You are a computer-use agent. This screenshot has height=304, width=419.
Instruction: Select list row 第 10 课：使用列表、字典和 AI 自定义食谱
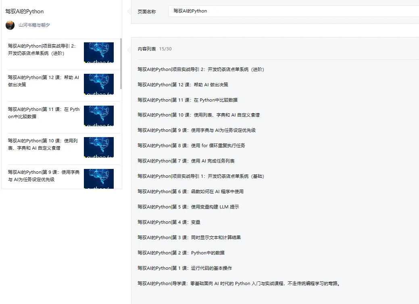[x=198, y=115]
